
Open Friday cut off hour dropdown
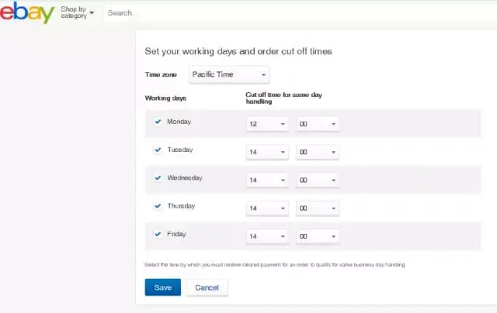267,236
